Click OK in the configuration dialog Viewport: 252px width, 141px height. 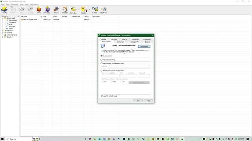(138, 101)
